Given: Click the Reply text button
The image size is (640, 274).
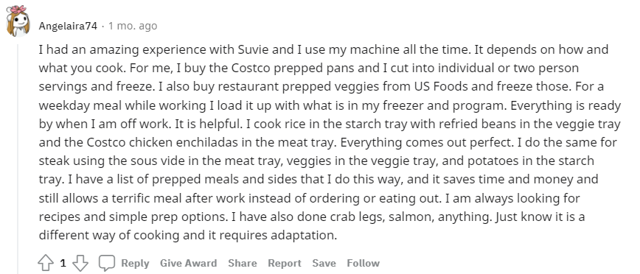Looking at the screenshot, I should (135, 263).
